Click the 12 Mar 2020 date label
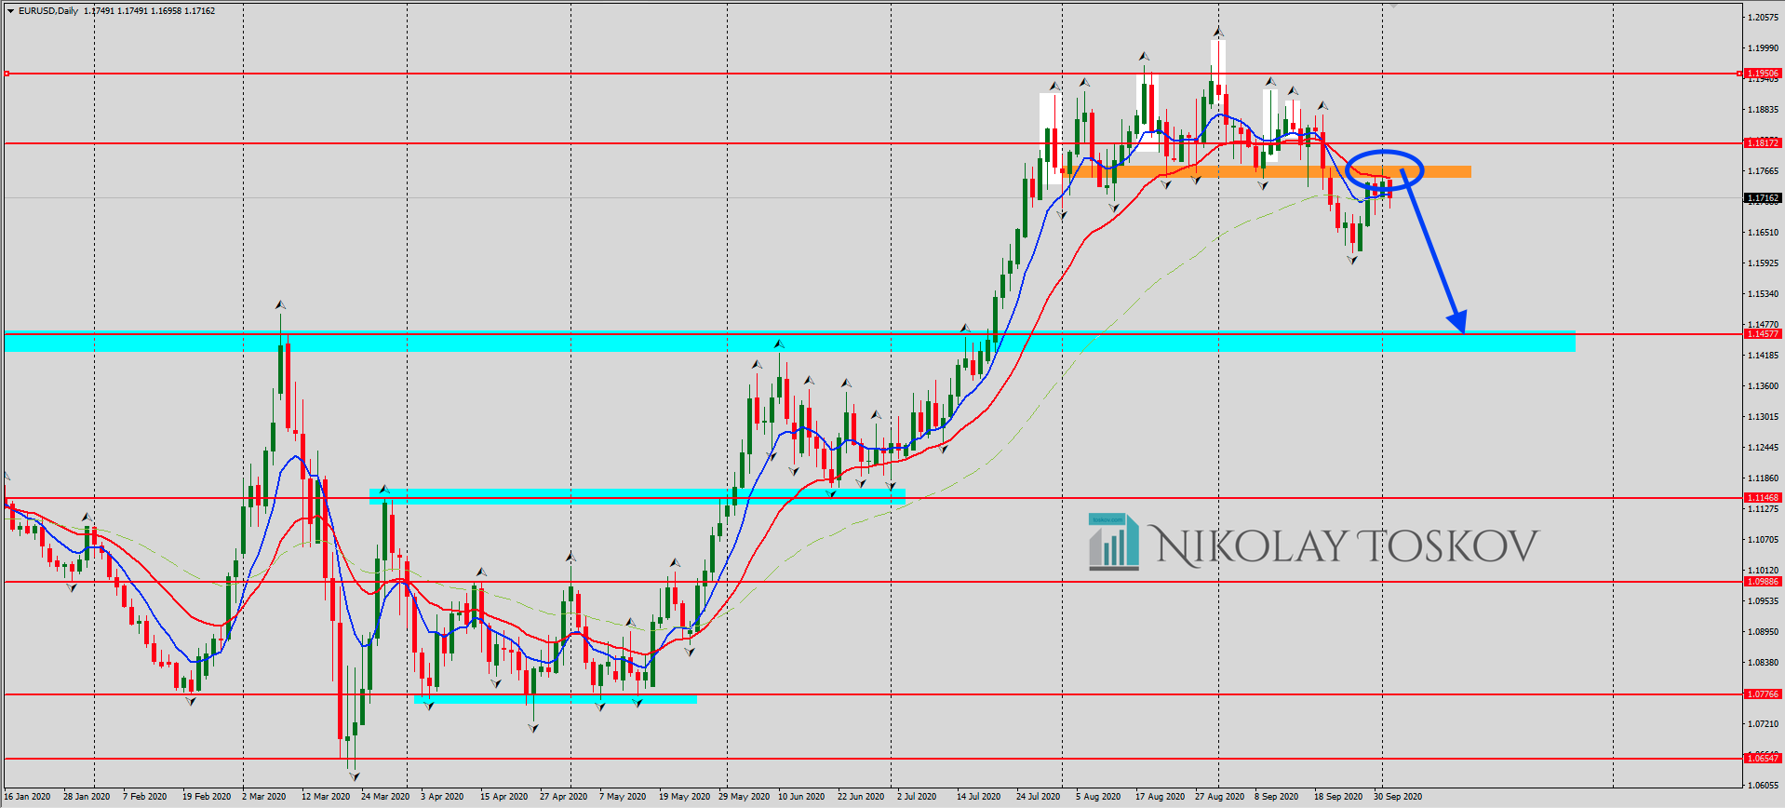The image size is (1785, 808). [326, 797]
